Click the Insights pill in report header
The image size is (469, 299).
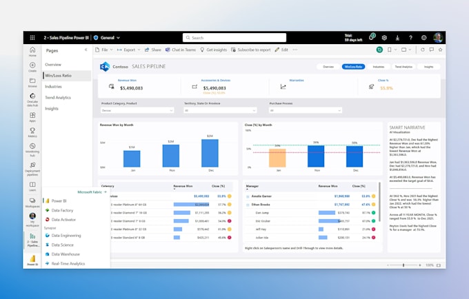(x=428, y=67)
